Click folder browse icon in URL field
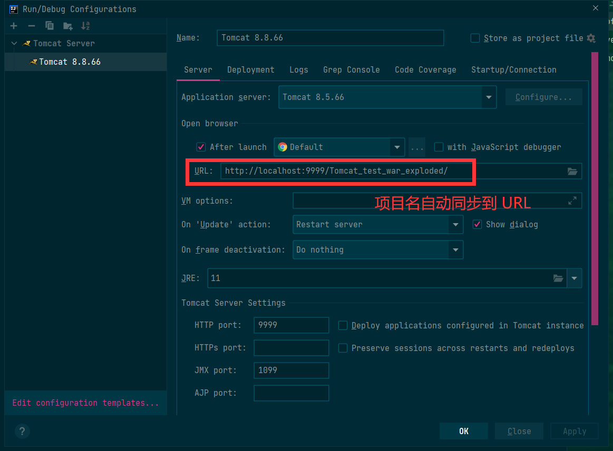This screenshot has height=451, width=613. (x=572, y=171)
